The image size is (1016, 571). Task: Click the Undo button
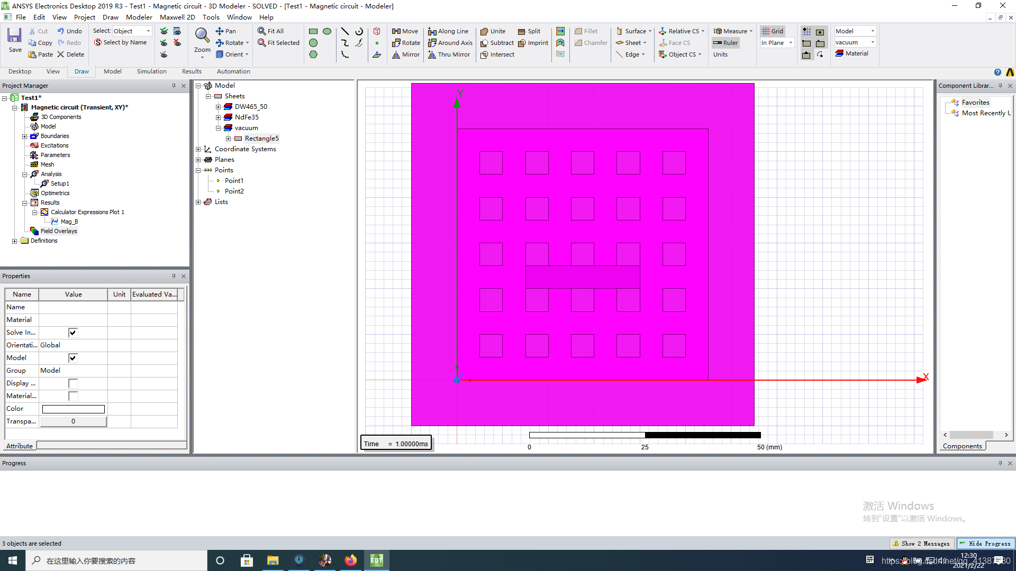point(69,31)
